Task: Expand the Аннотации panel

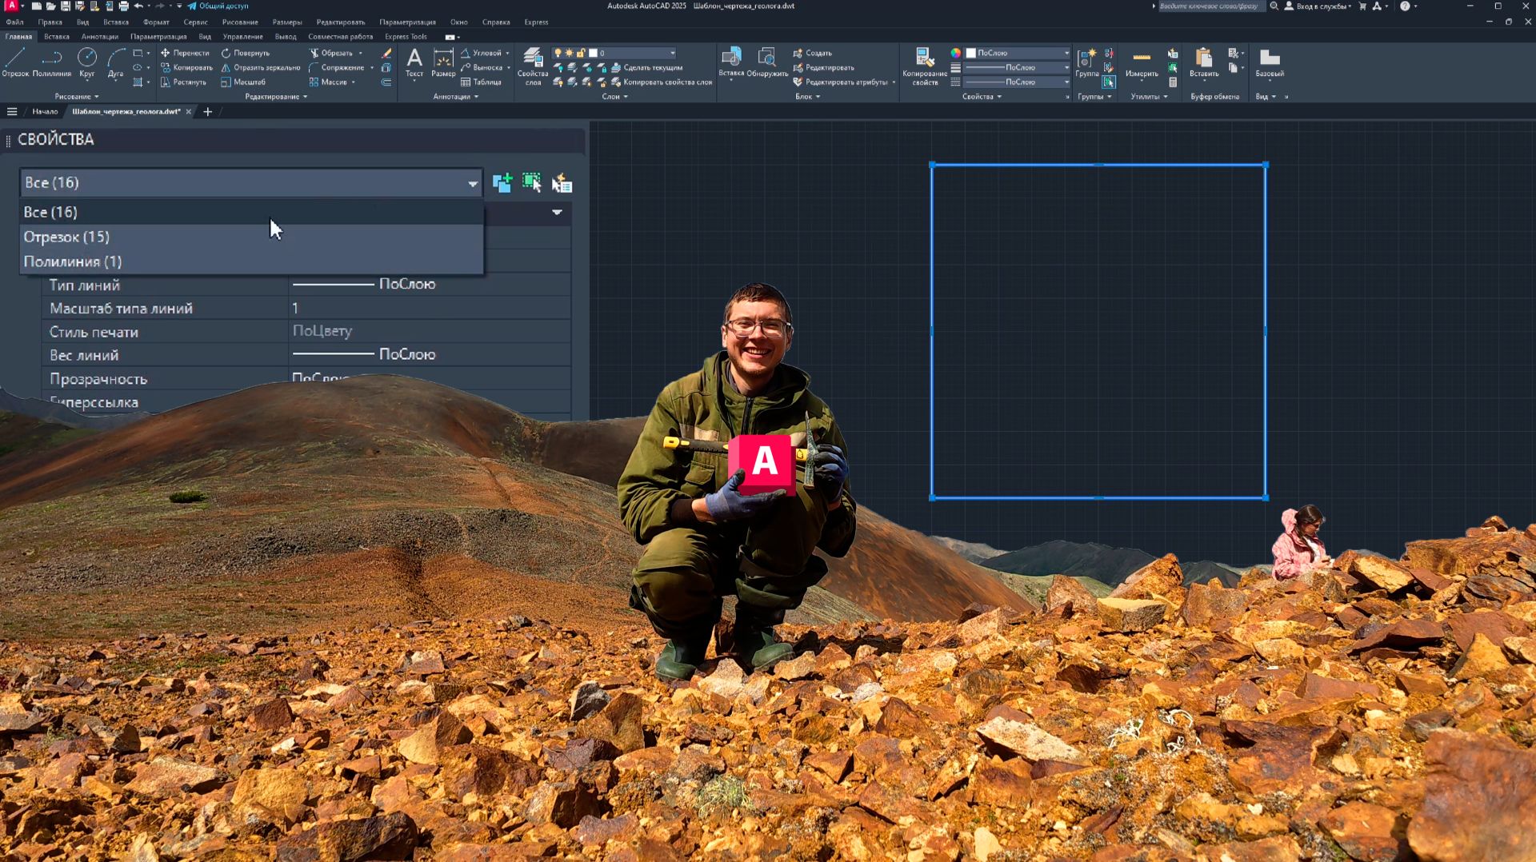Action: [x=456, y=97]
